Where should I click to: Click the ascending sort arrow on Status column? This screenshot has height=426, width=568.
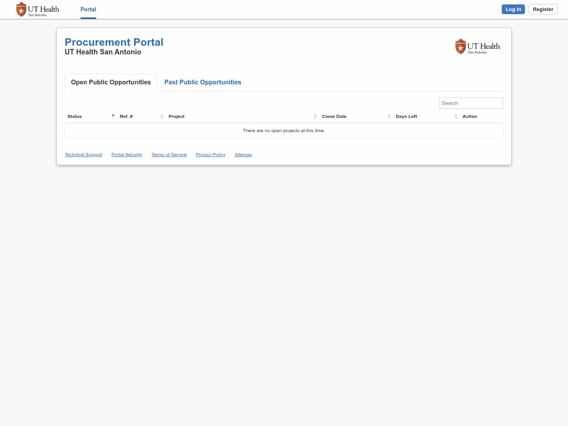(x=113, y=115)
